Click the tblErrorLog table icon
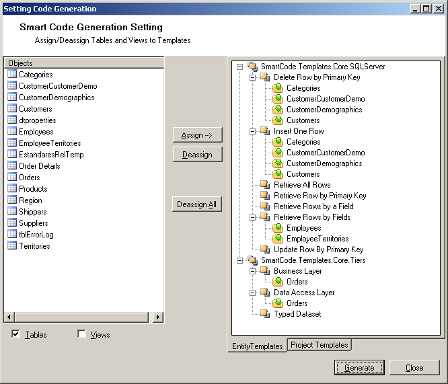Screen dimensions: 448x384 [12, 234]
